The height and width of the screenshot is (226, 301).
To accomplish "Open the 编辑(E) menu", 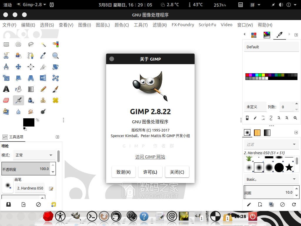I will coord(28,25).
